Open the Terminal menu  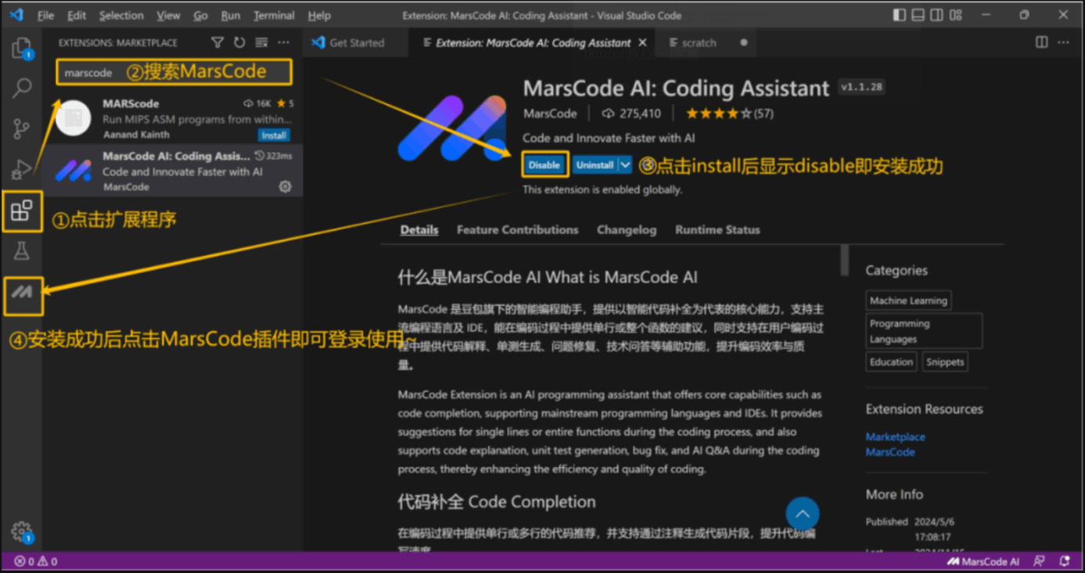click(x=274, y=15)
